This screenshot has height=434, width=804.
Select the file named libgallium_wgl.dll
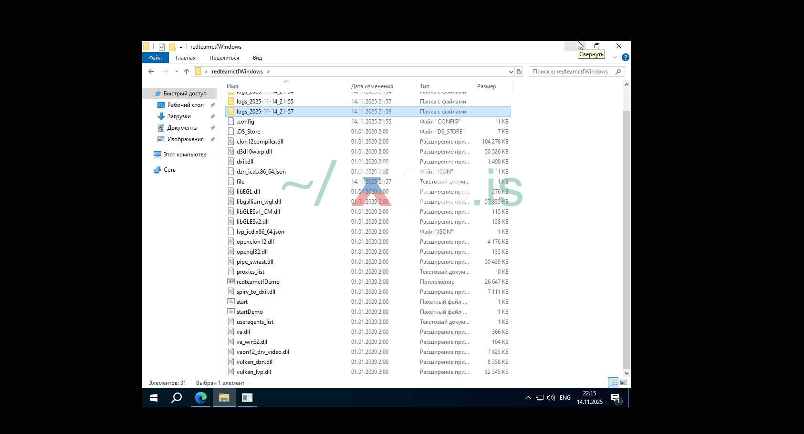coord(259,202)
